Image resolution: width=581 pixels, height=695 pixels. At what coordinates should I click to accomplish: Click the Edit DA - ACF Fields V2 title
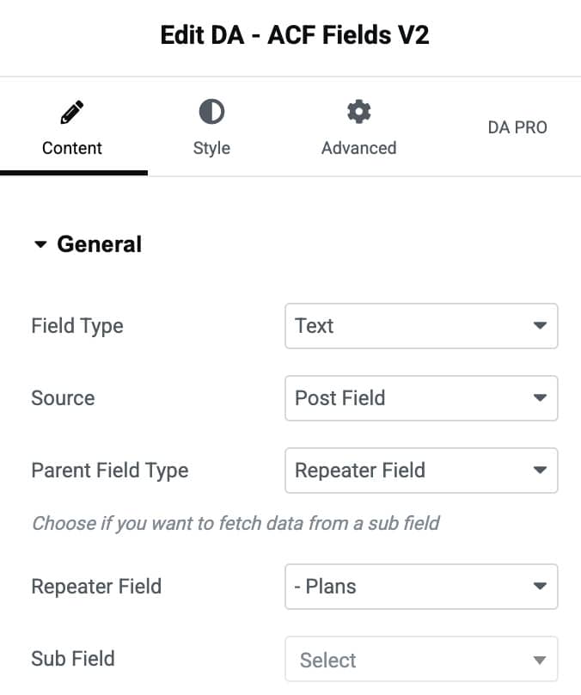coord(295,35)
